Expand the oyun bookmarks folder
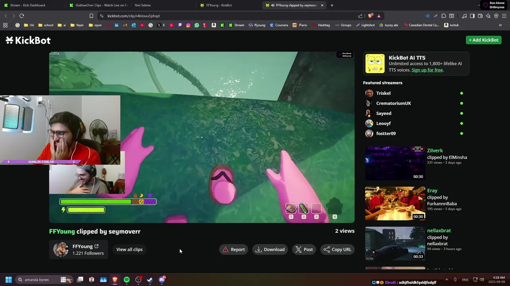This screenshot has width=510, height=286. (x=95, y=25)
